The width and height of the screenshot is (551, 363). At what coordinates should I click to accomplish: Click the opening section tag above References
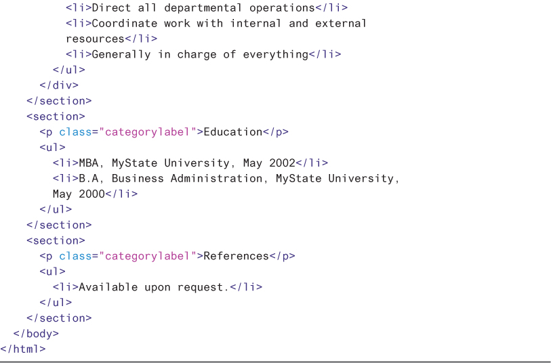point(56,240)
